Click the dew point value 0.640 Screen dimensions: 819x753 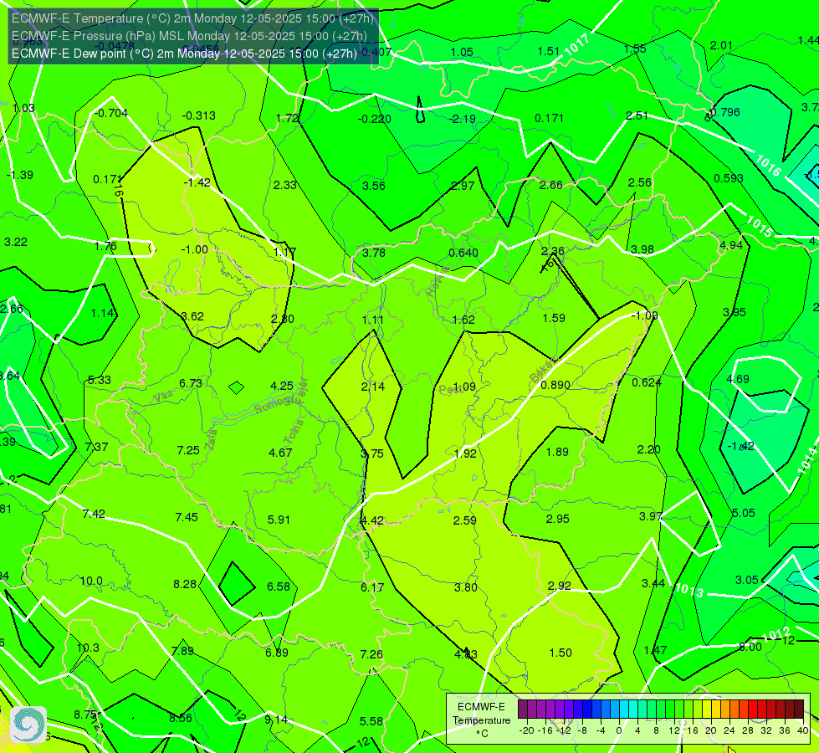click(463, 253)
